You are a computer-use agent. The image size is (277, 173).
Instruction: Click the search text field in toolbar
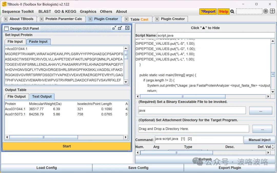pyautogui.click(x=249, y=12)
